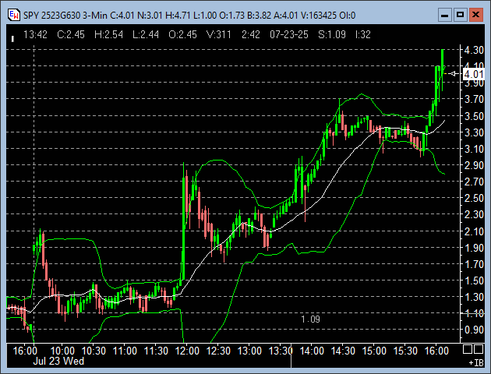Screen dimensions: 491x374
Task: Click the 4.01 current price label
Action: (474, 75)
